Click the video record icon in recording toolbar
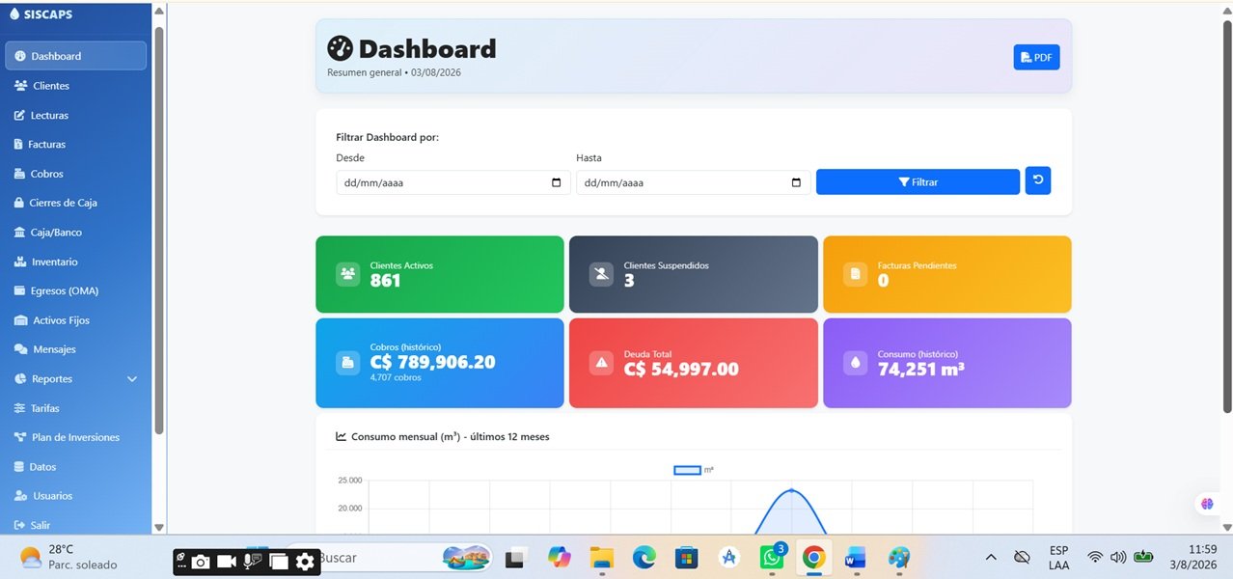 (x=227, y=561)
